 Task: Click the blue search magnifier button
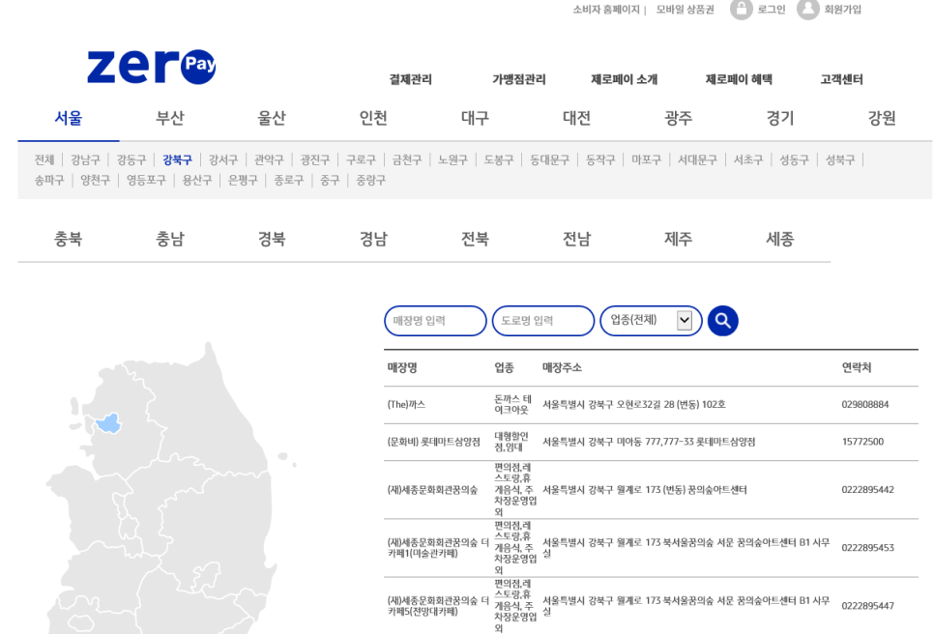722,321
